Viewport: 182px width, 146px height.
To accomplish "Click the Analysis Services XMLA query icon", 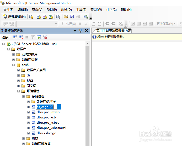I will click(x=51, y=17).
